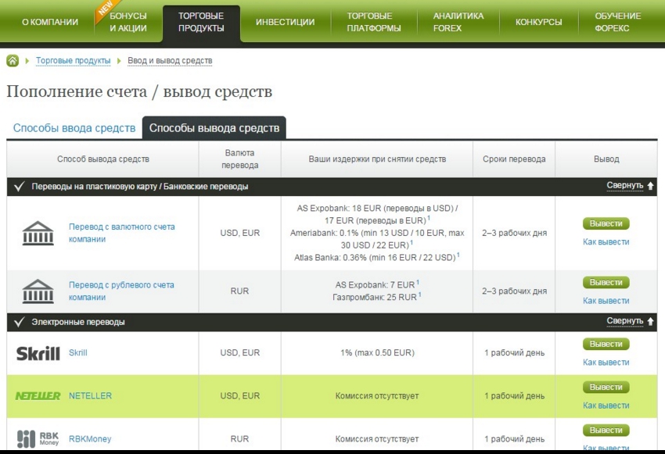Click the bank icon for ruble account transfer
The width and height of the screenshot is (665, 454).
[38, 291]
